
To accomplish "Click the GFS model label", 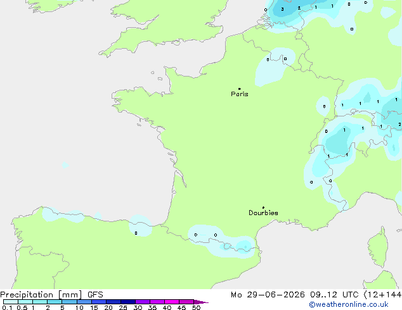I will coord(95,295).
